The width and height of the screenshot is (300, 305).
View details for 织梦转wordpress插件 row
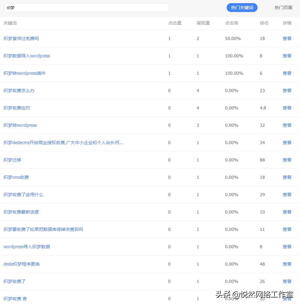pos(287,73)
